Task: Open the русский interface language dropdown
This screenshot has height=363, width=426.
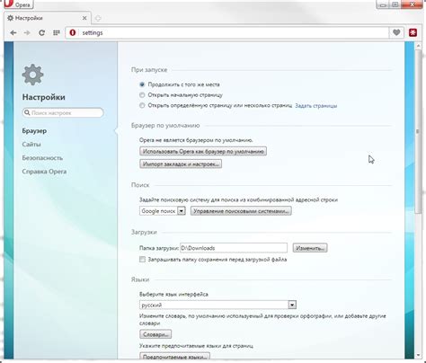Action: point(217,305)
